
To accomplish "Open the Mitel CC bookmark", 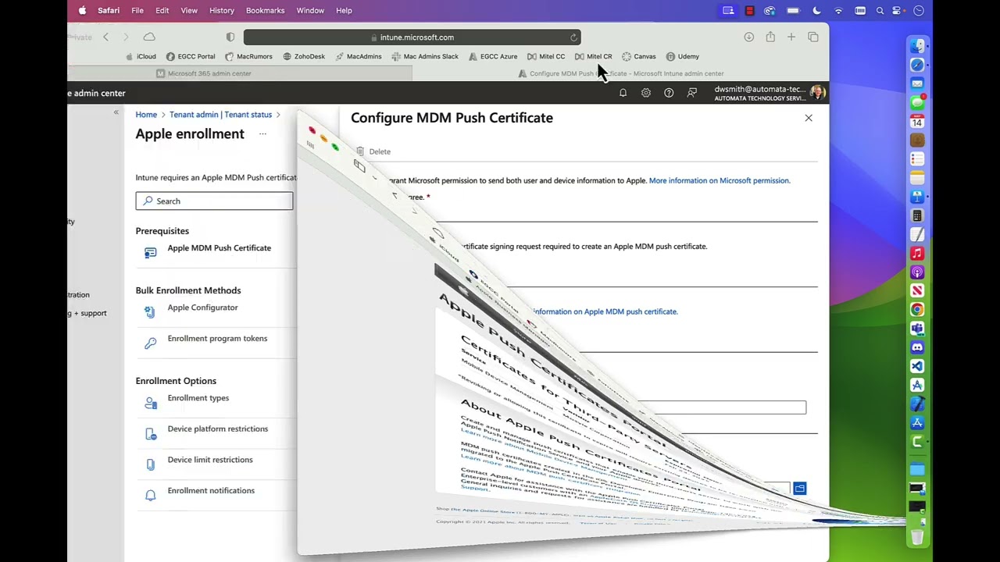I will click(546, 56).
